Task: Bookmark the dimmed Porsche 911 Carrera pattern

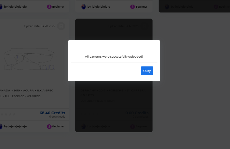Action: [x=145, y=26]
